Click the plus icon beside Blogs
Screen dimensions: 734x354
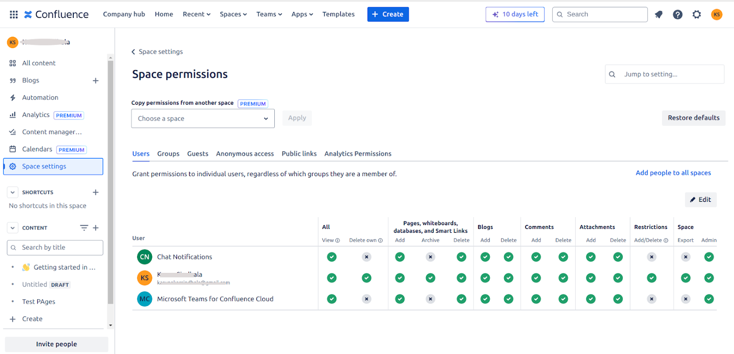pos(95,81)
